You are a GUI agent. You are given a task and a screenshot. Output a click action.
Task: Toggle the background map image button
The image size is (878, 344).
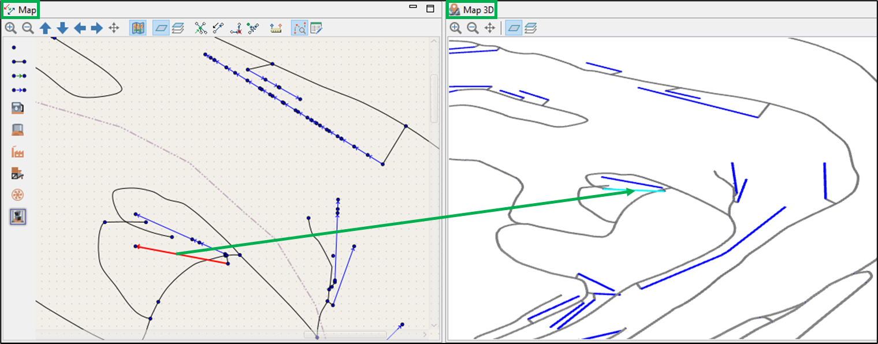click(x=137, y=28)
